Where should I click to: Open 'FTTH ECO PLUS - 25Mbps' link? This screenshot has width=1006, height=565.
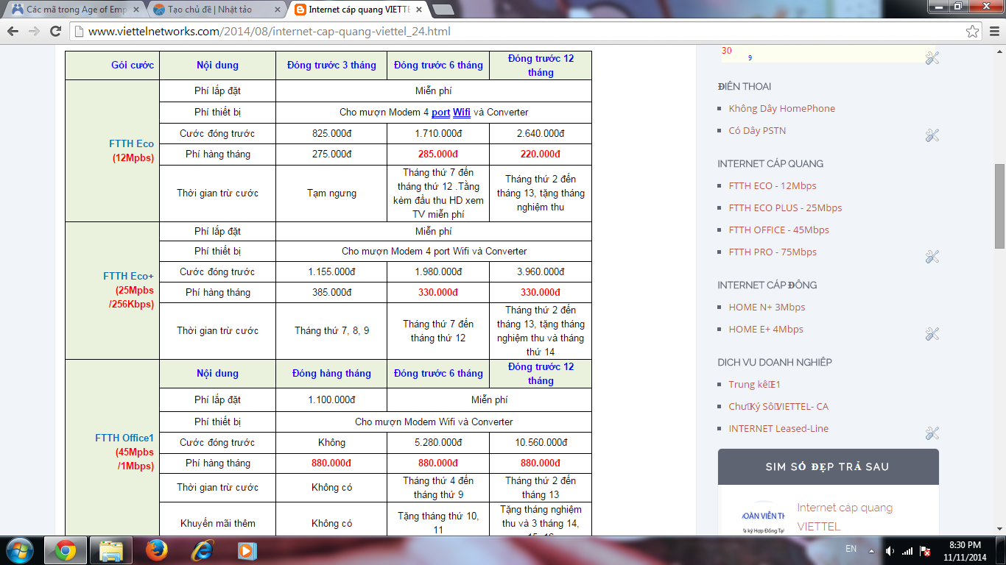(785, 207)
